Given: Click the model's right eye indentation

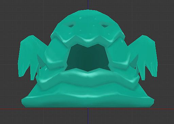Looking at the screenshot, I should point(105,26).
